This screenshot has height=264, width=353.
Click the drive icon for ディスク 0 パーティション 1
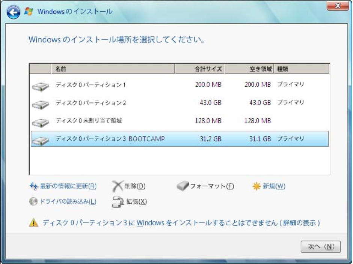pos(41,86)
